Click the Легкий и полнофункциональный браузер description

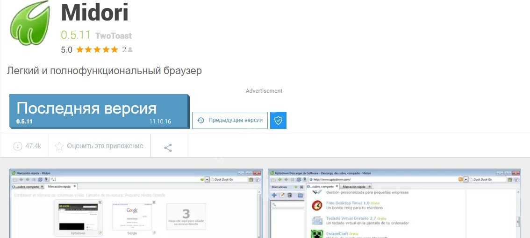click(x=104, y=71)
